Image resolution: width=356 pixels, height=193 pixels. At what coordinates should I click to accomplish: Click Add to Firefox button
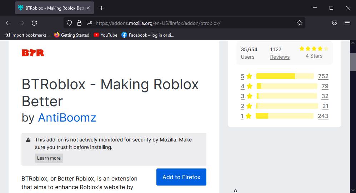pos(181,177)
